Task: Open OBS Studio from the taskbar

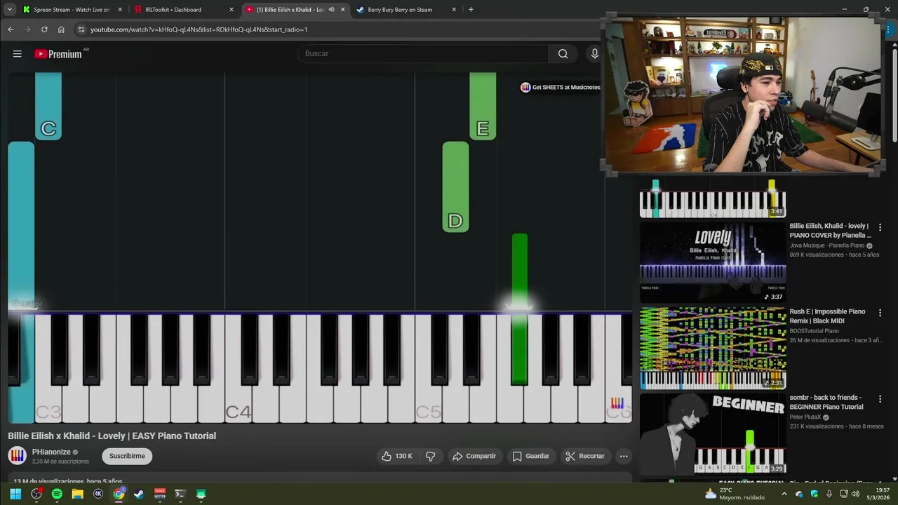Action: pyautogui.click(x=36, y=494)
